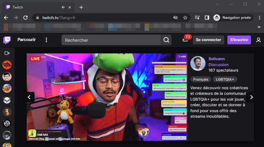Open the notifications inbox showing 72
The image size is (264, 147).
[x=186, y=39]
